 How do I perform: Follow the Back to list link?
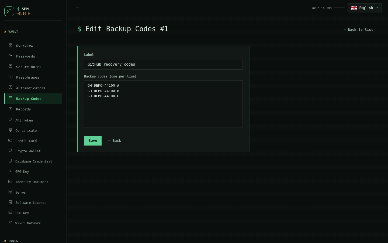[358, 30]
